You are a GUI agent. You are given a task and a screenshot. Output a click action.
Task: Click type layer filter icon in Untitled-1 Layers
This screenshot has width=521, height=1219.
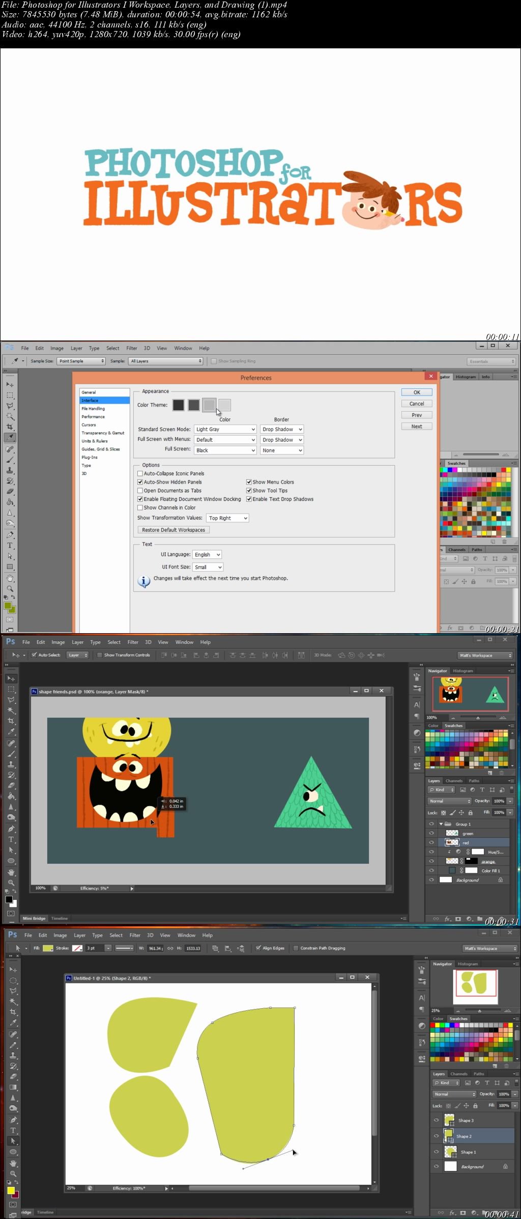tap(487, 1083)
